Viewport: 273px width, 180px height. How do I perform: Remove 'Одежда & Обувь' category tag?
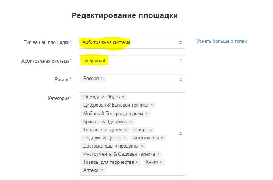123,97
